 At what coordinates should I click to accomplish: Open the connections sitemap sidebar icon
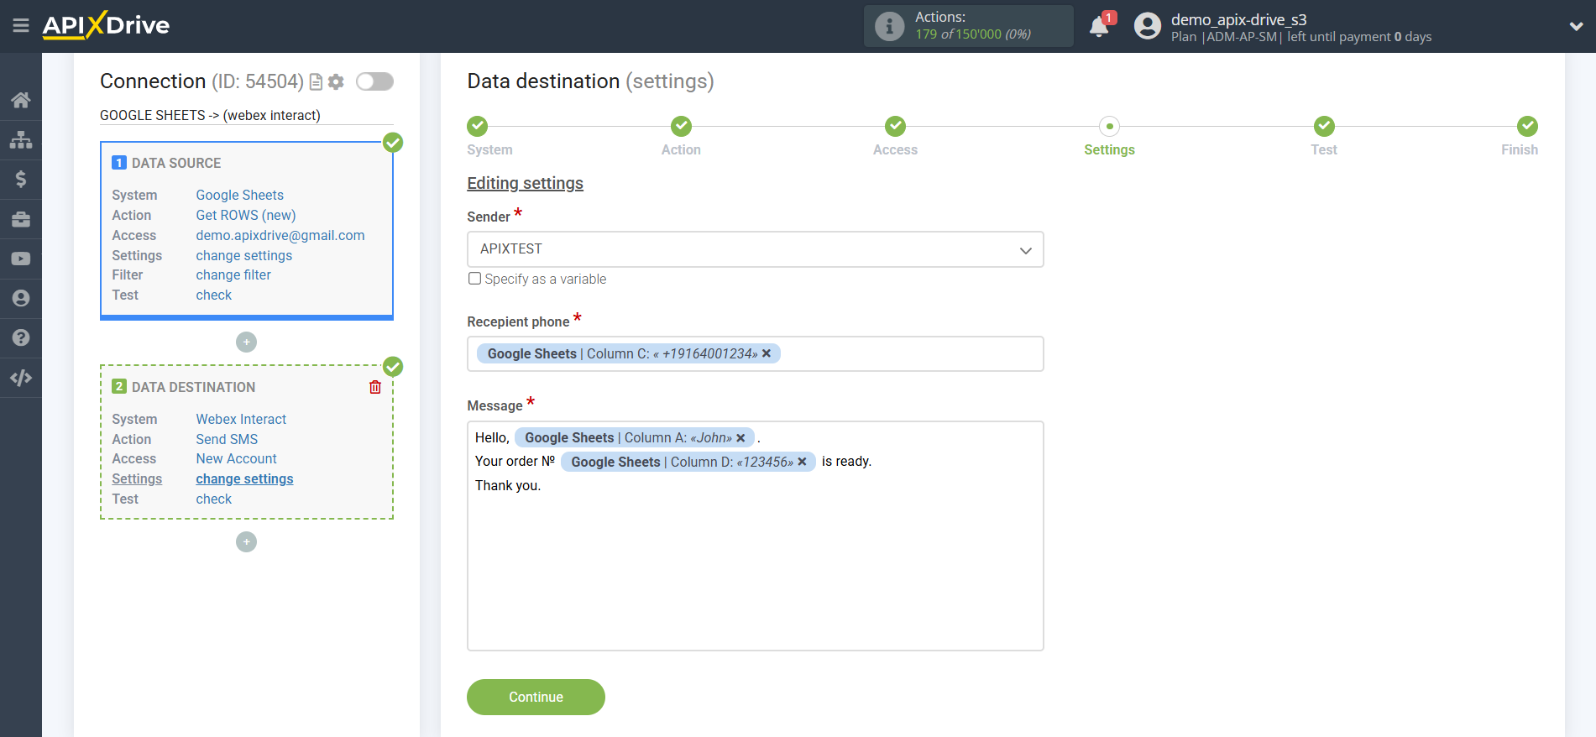(21, 139)
